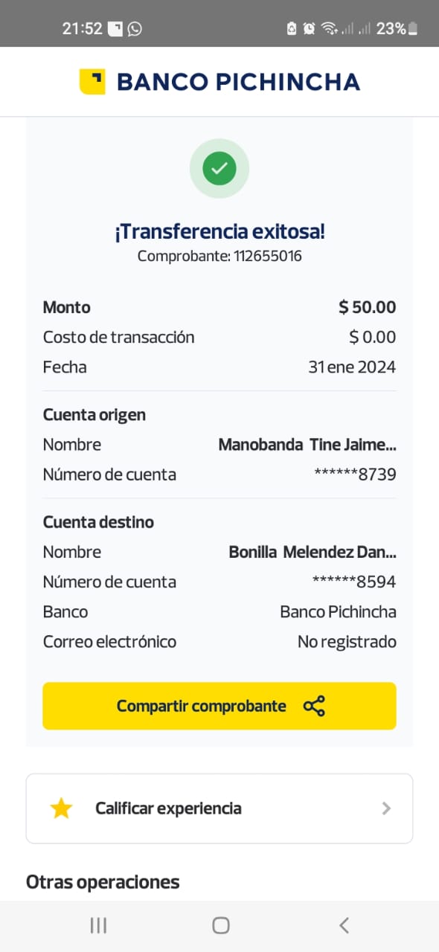Open recent apps from the navigation bar
439x952 pixels.
coord(98,925)
